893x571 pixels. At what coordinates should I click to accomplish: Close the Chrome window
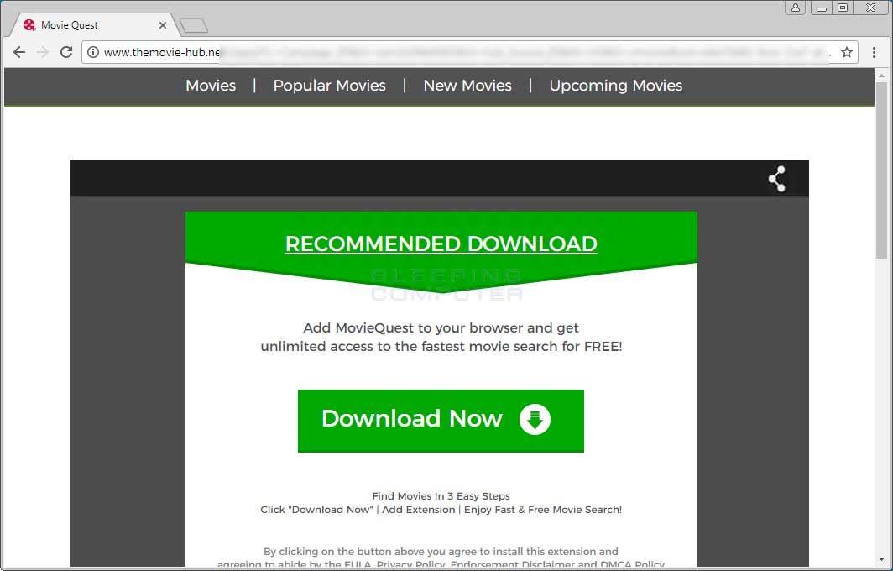[x=871, y=8]
